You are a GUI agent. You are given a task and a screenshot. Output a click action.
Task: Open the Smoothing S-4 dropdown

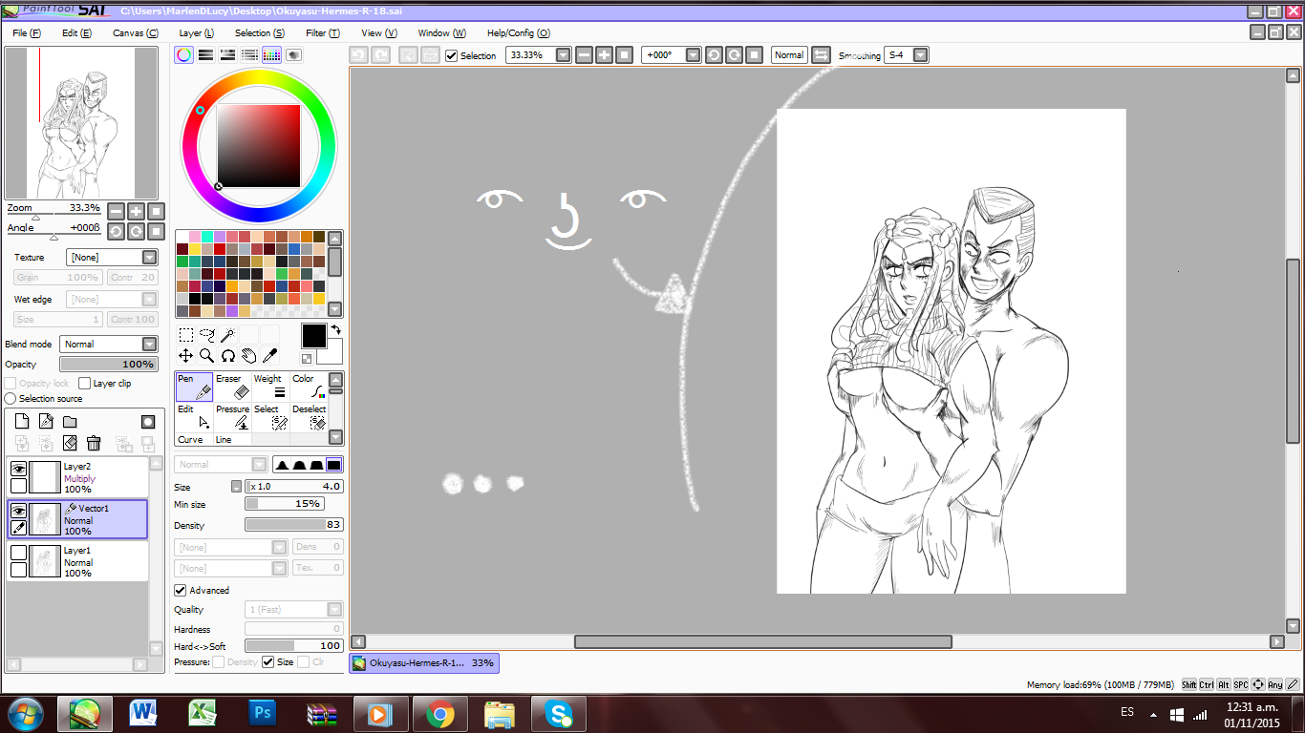pyautogui.click(x=907, y=55)
